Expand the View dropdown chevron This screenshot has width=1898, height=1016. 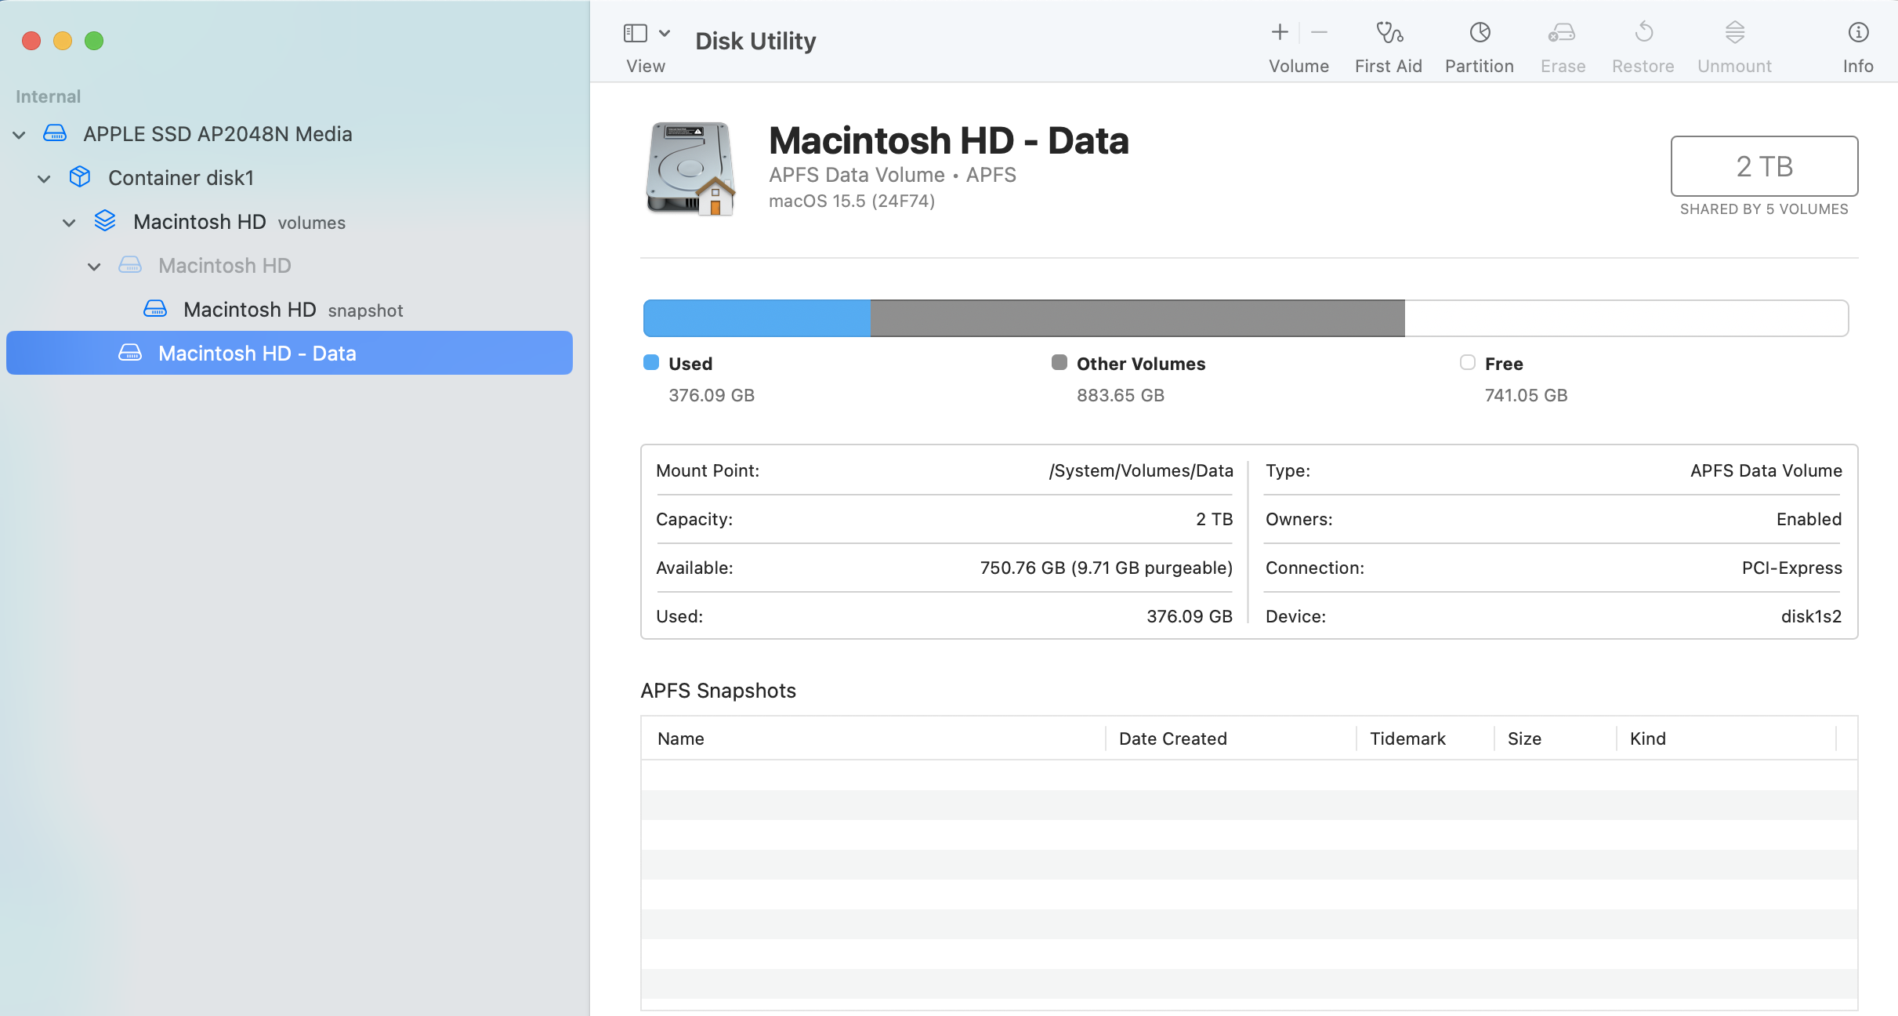[665, 33]
